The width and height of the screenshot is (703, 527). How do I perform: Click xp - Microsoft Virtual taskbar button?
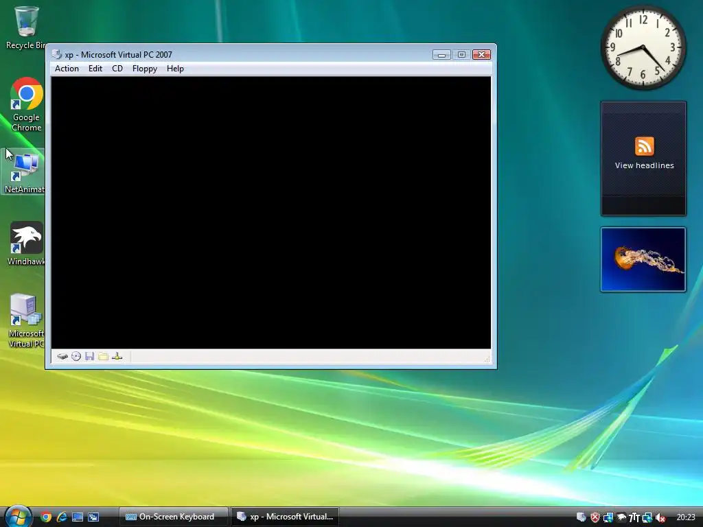click(x=285, y=517)
